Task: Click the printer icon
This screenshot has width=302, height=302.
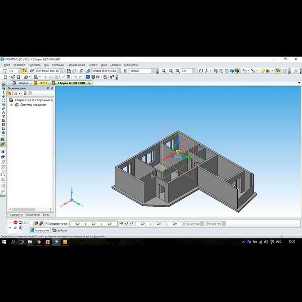Action: point(26,77)
